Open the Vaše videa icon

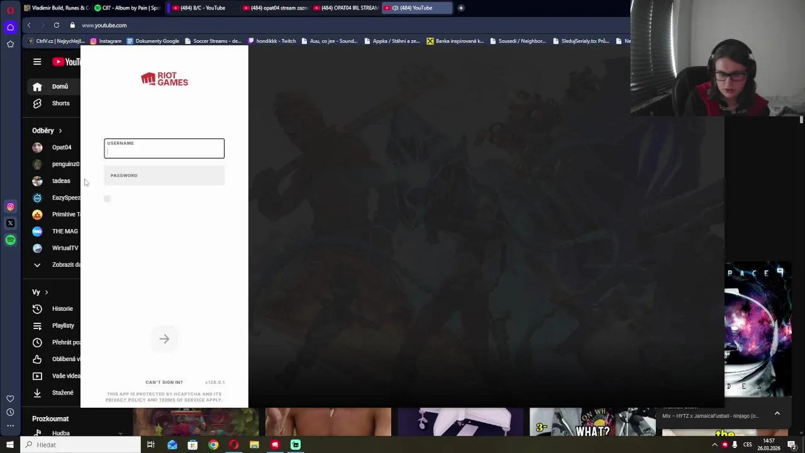click(37, 376)
